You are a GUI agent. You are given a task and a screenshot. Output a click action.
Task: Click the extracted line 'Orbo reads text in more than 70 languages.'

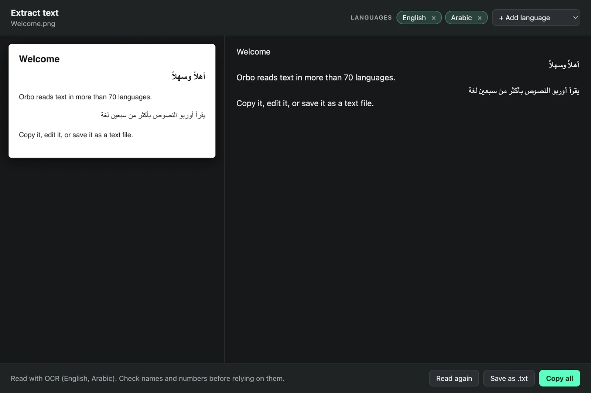[x=316, y=77]
